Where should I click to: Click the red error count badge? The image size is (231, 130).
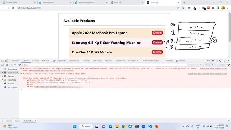(x=208, y=61)
